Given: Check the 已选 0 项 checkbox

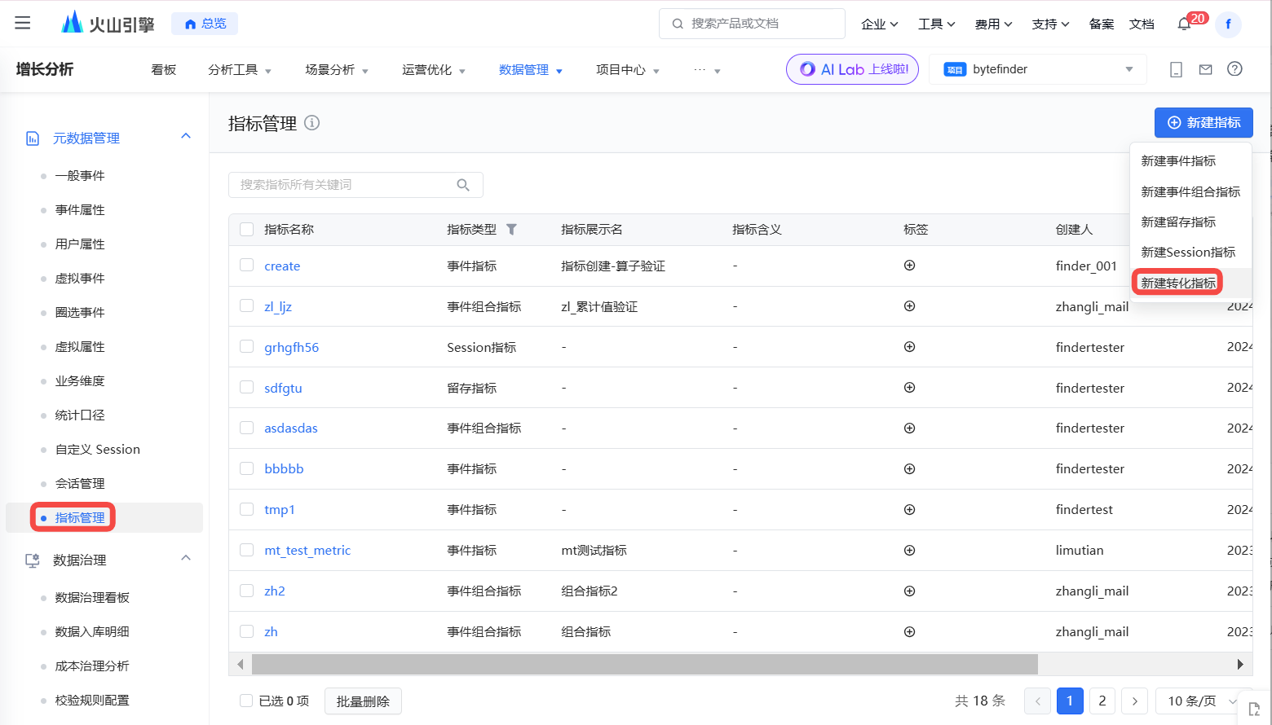Looking at the screenshot, I should coord(246,701).
